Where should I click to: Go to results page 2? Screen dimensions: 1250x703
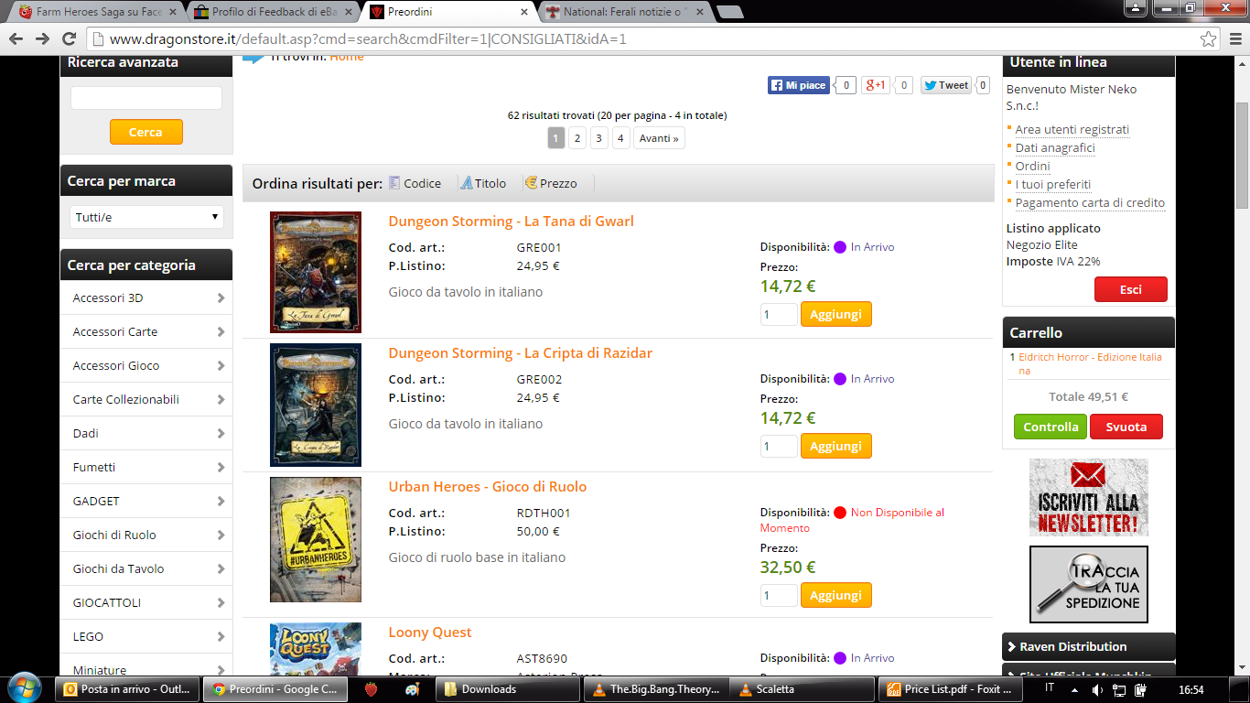pos(577,138)
